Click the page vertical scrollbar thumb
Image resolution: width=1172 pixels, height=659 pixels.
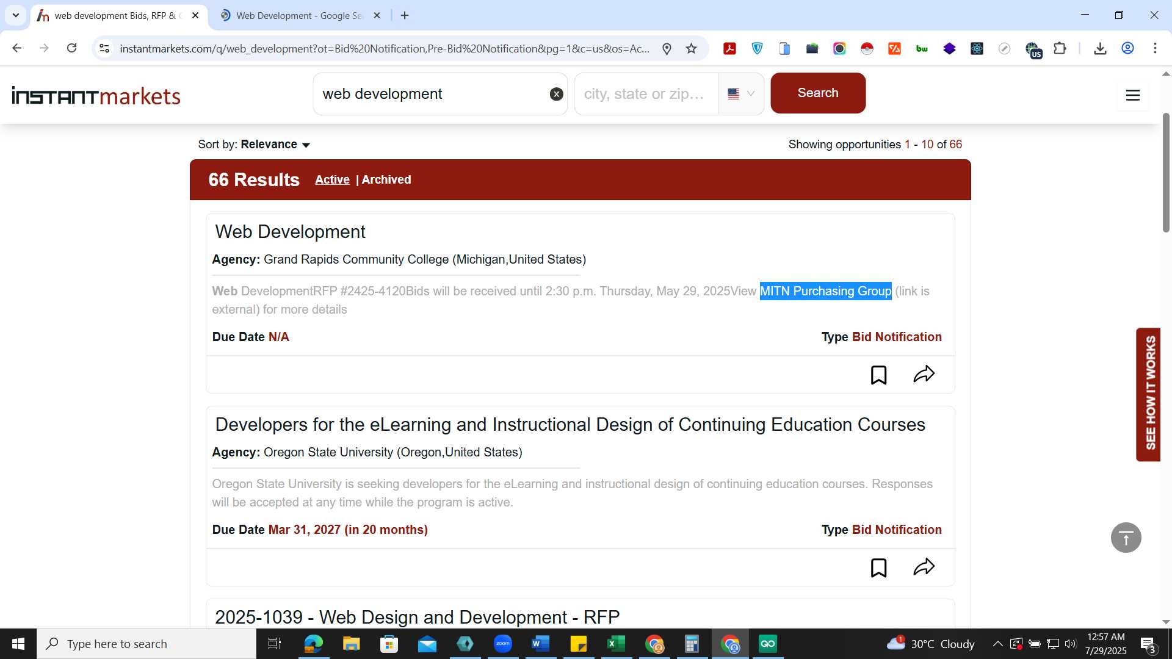coord(1166,172)
